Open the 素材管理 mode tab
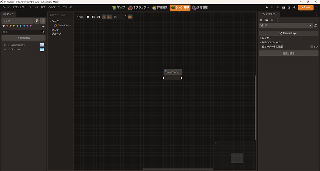 pos(200,7)
